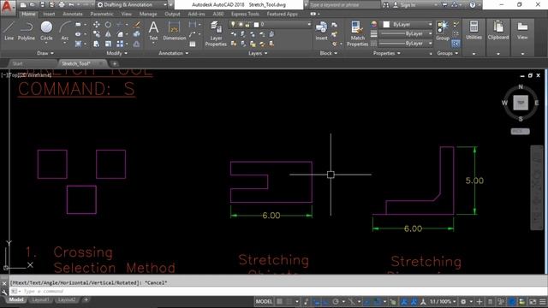This screenshot has width=548, height=308.
Task: Click the color wheel icon in Properties panel
Action: pos(374,25)
